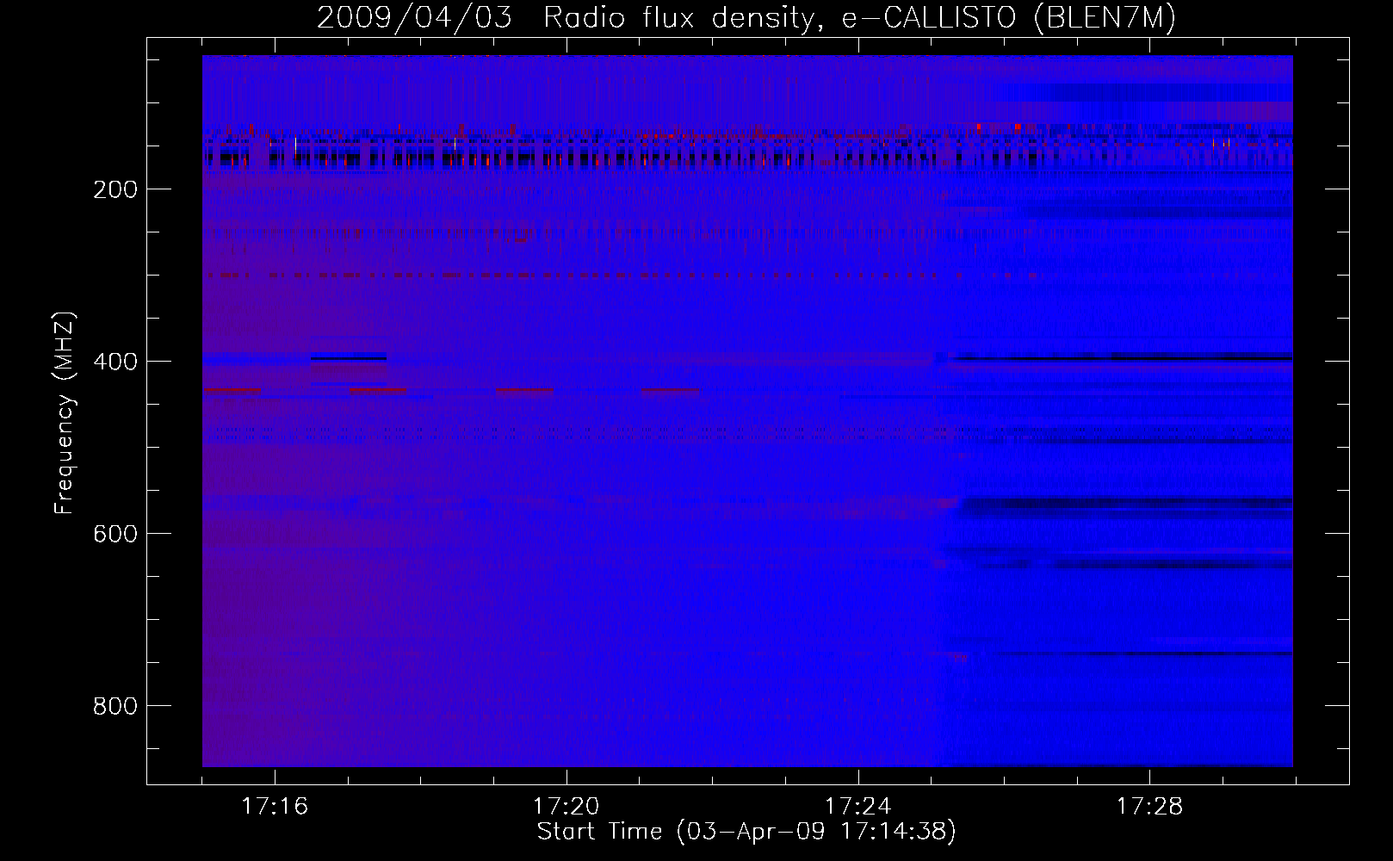Click the 800 frequency tick label
1393x861 pixels.
tap(115, 706)
